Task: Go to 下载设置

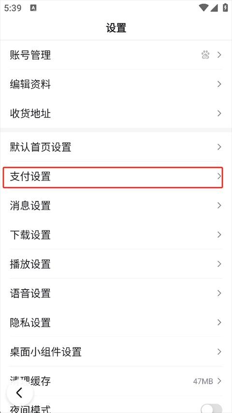Action: (116, 235)
